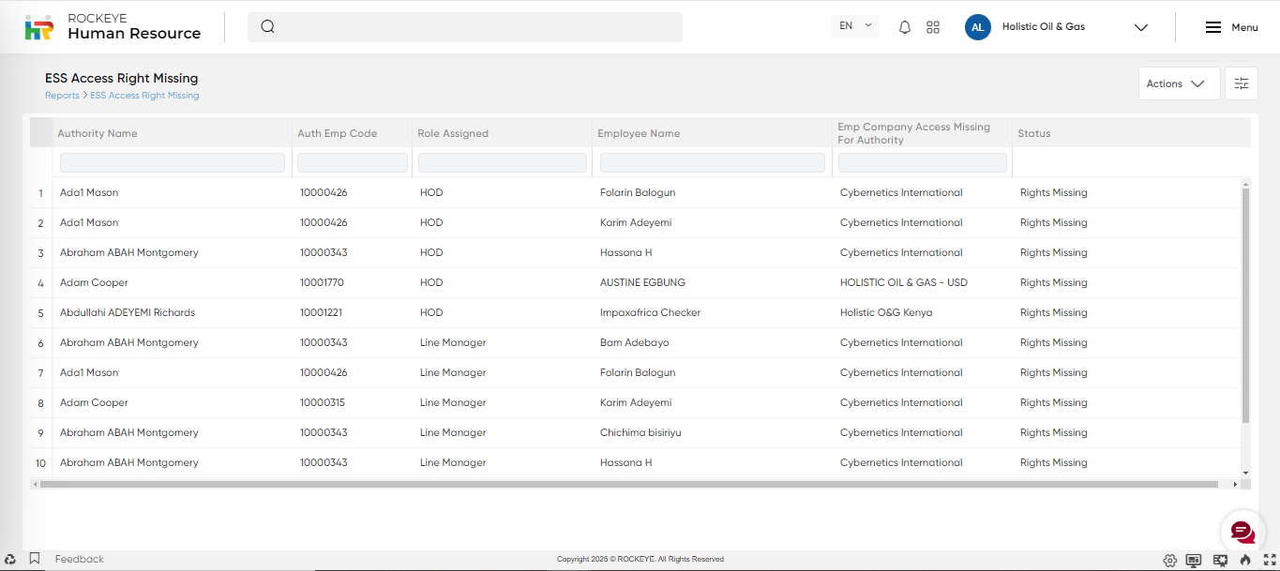The width and height of the screenshot is (1280, 571).
Task: Click the certificate screen icon in the footer
Action: 1220,560
